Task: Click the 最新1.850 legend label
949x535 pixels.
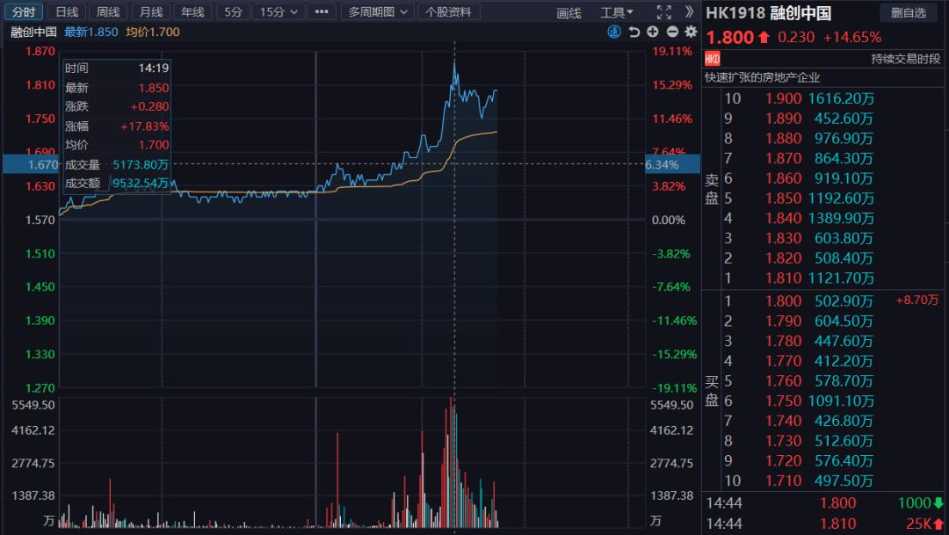Action: click(x=91, y=33)
